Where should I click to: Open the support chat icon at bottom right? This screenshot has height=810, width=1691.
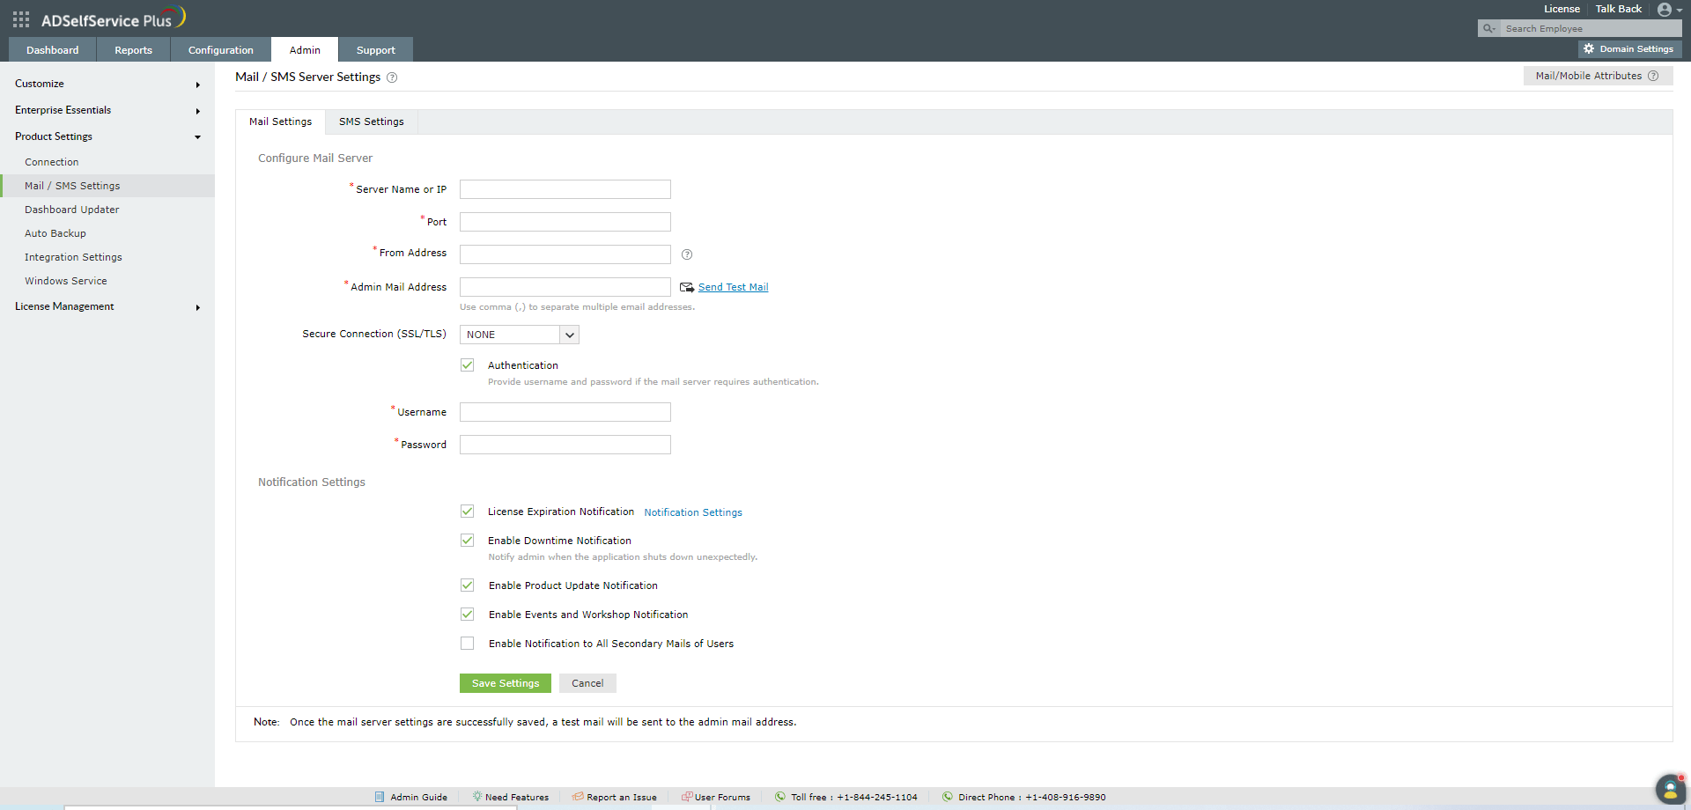pyautogui.click(x=1670, y=790)
